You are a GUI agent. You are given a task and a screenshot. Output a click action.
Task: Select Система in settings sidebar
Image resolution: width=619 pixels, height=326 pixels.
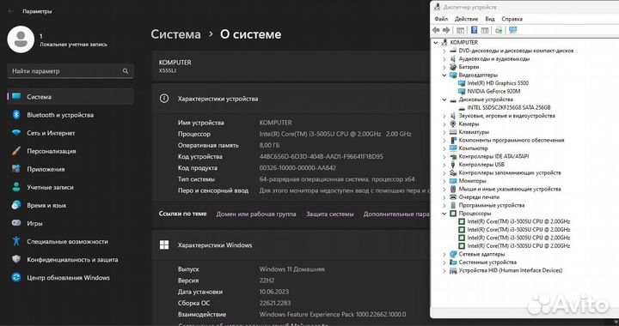[x=70, y=97]
